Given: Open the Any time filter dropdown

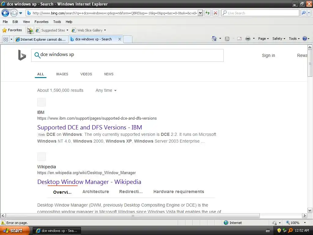Looking at the screenshot, I should click(x=106, y=90).
